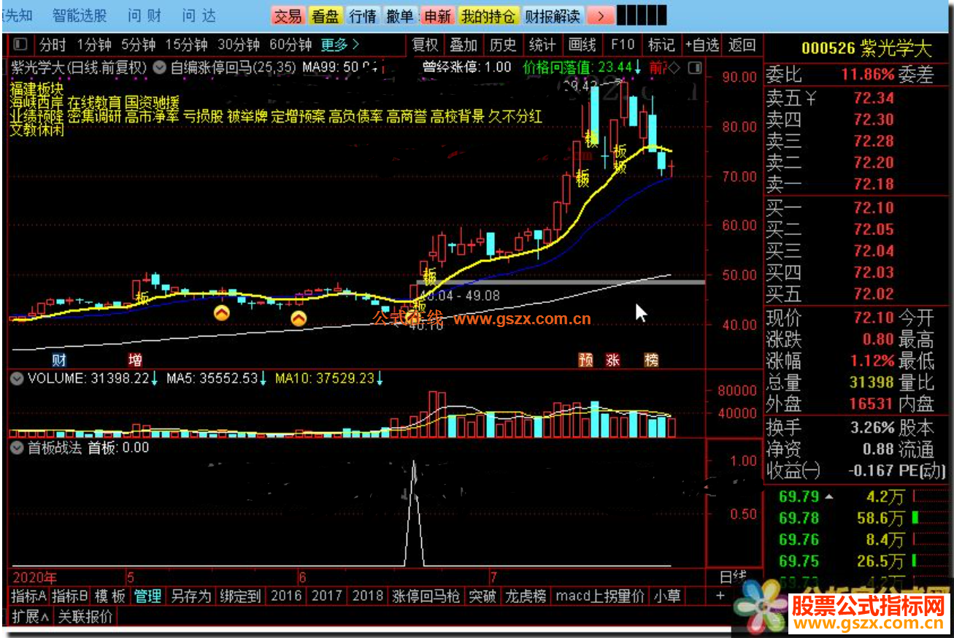
Task: Open 问财 menu item
Action: (x=145, y=15)
